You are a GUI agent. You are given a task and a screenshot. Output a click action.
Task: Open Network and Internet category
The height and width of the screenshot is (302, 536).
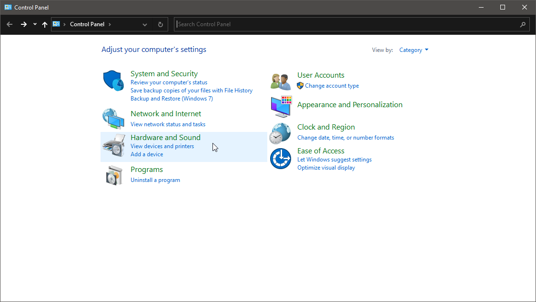(166, 113)
